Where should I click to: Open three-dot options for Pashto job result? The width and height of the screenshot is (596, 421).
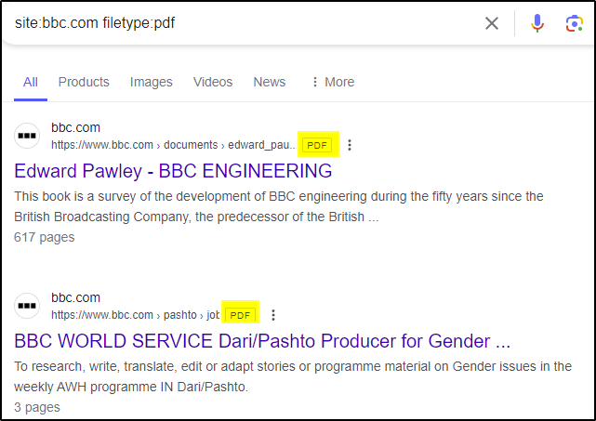[x=273, y=315]
